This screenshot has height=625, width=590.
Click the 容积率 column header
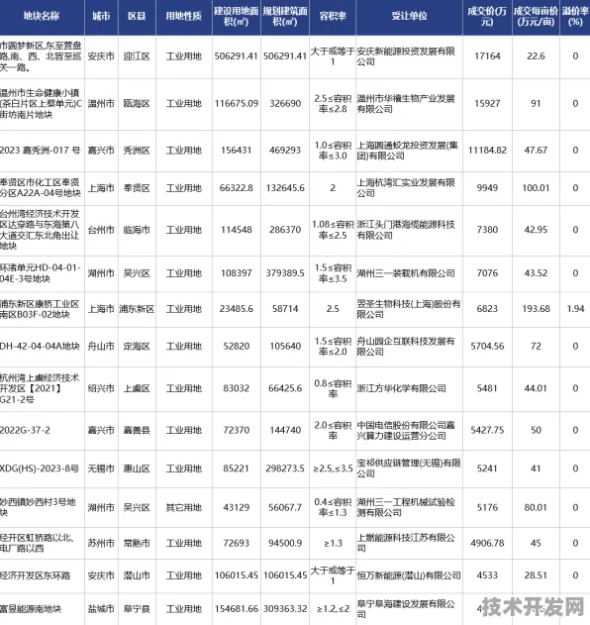pyautogui.click(x=333, y=16)
